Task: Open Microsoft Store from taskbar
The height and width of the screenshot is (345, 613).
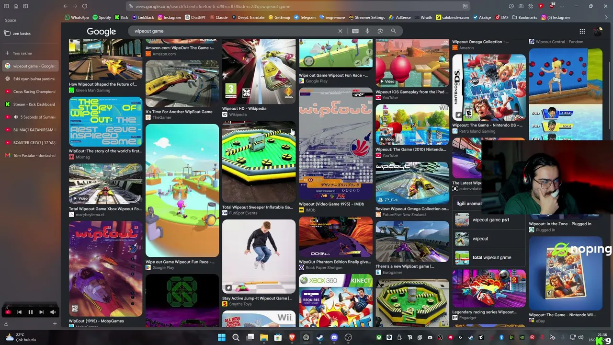Action: coord(278,338)
